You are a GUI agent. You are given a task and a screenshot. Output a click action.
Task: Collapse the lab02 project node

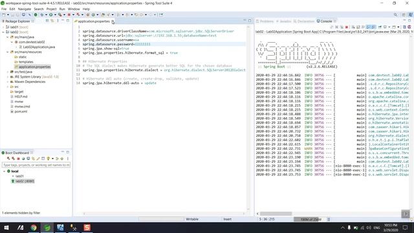point(3,32)
